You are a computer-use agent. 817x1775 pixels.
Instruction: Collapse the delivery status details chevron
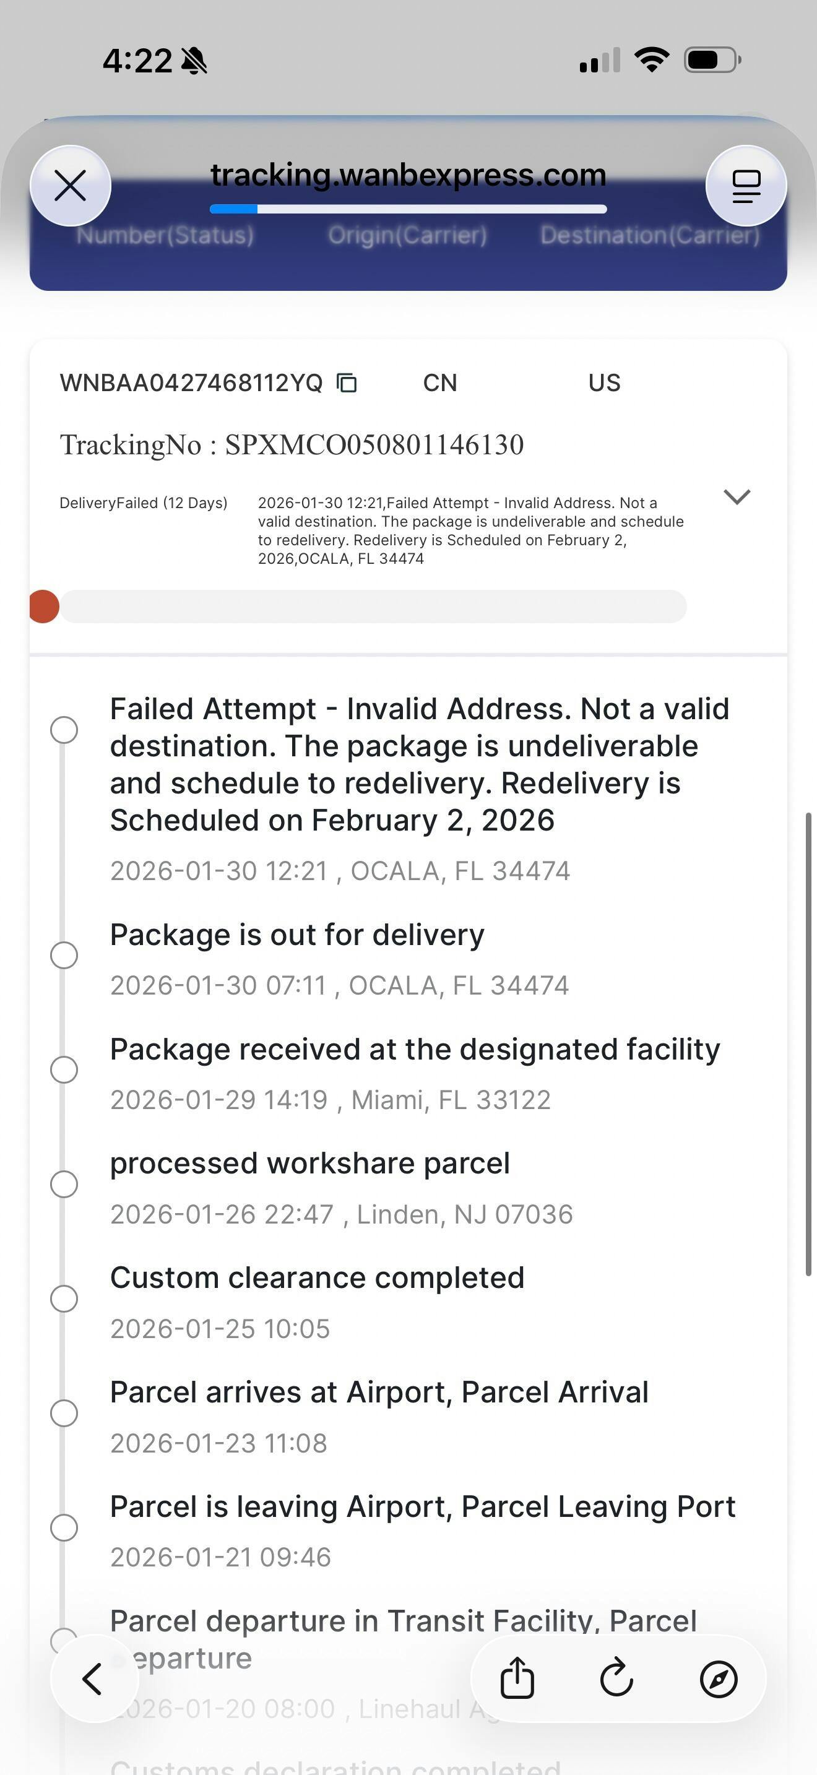[737, 496]
